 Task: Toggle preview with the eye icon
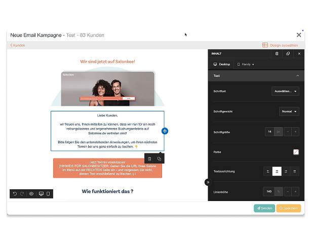pos(31,194)
